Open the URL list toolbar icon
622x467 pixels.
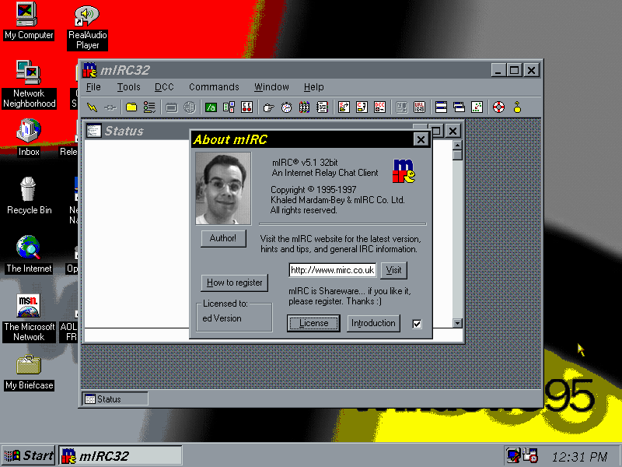click(x=419, y=107)
